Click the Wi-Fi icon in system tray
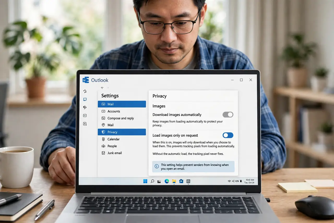This screenshot has width=334, height=223. point(229,181)
